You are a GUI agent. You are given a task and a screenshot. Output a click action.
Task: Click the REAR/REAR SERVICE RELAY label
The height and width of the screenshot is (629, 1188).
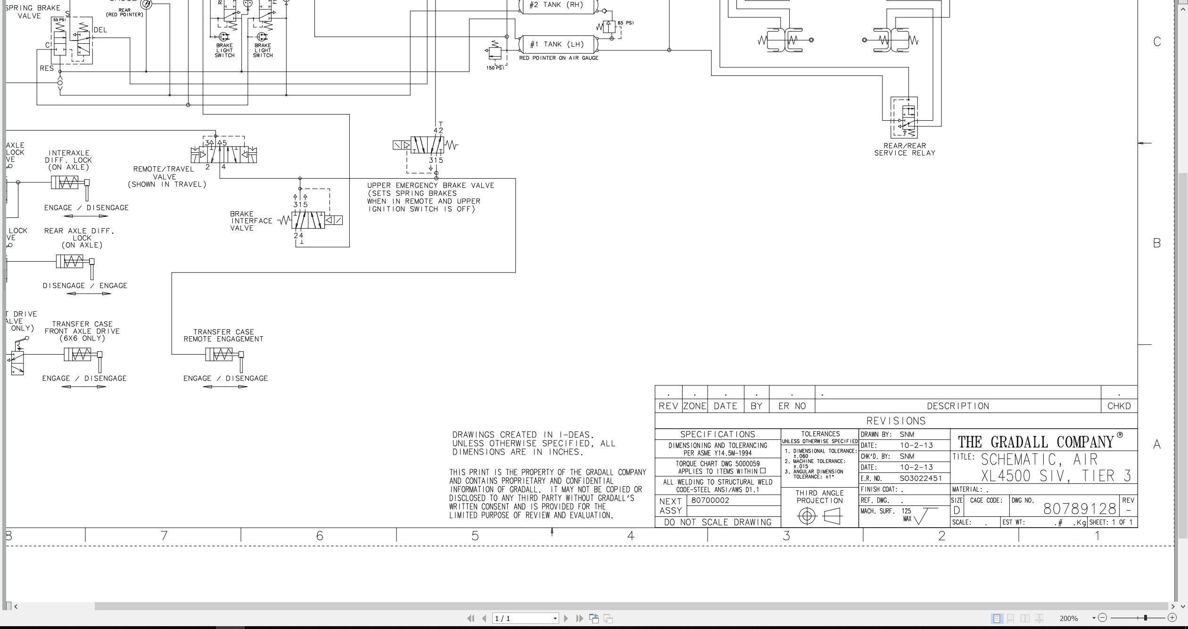[x=905, y=149]
